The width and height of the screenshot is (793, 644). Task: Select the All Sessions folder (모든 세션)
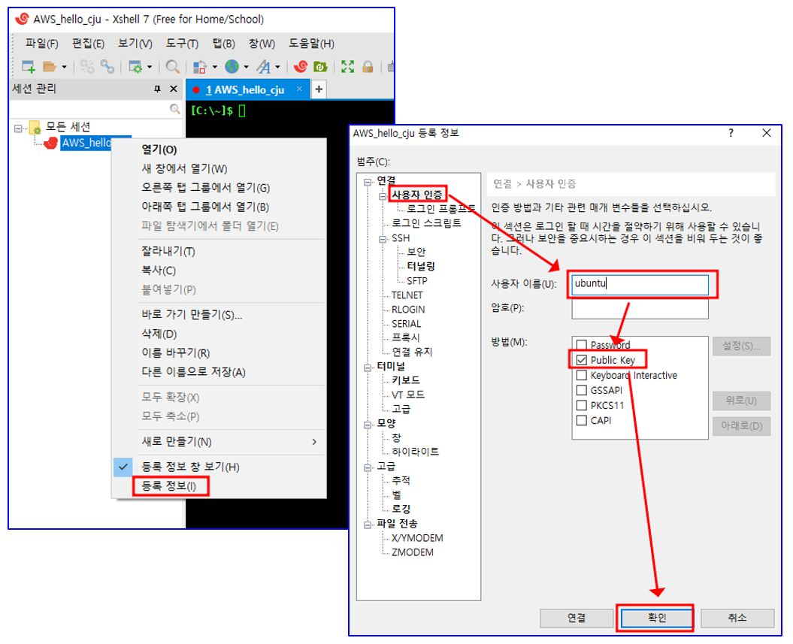click(x=68, y=126)
